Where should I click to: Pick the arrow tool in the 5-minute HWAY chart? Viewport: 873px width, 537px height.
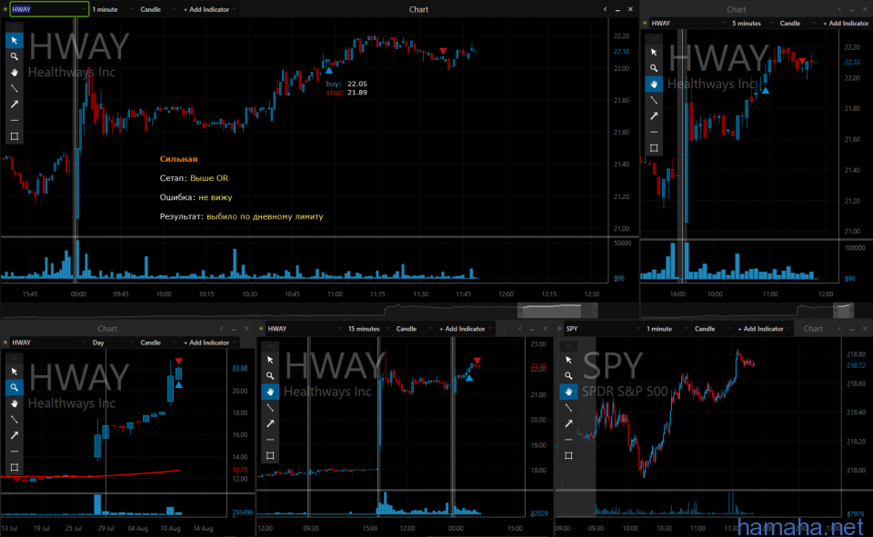[654, 116]
